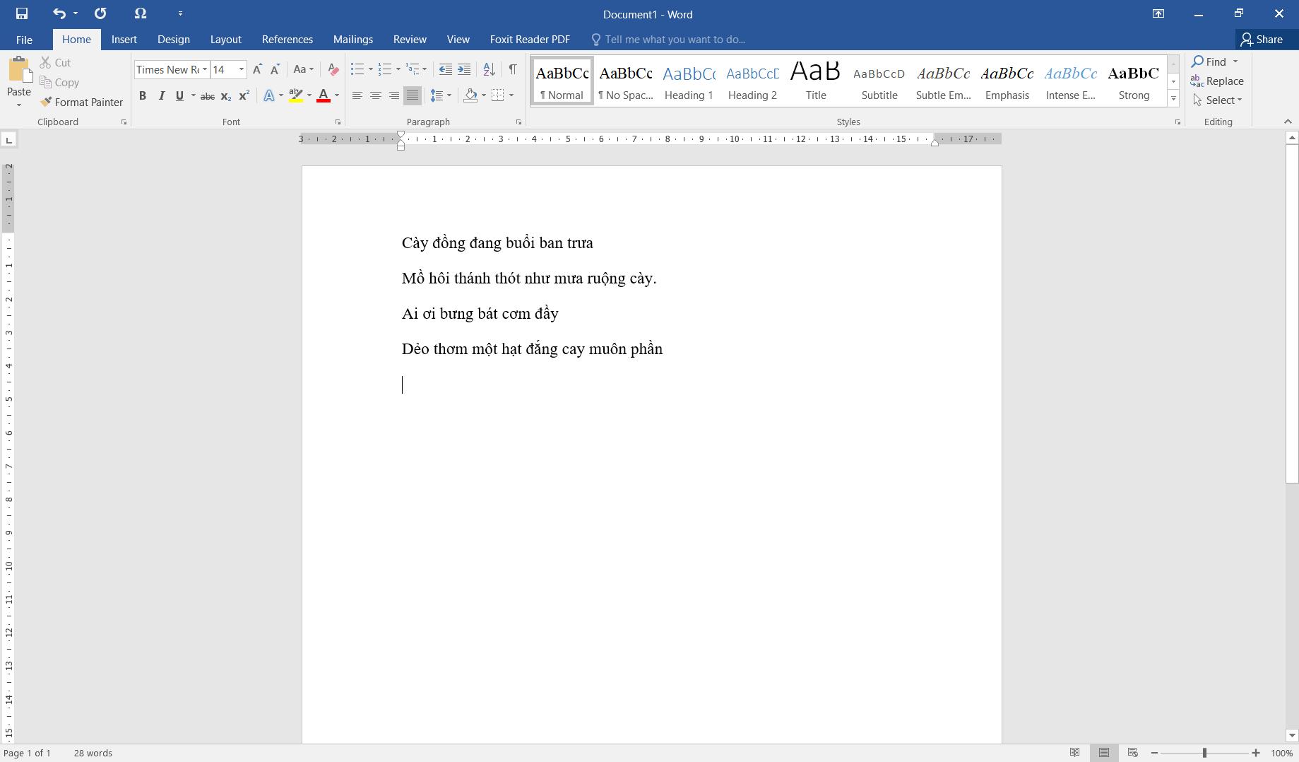Switch to the Foxit Reader PDF tab
This screenshot has height=762, width=1299.
(530, 40)
